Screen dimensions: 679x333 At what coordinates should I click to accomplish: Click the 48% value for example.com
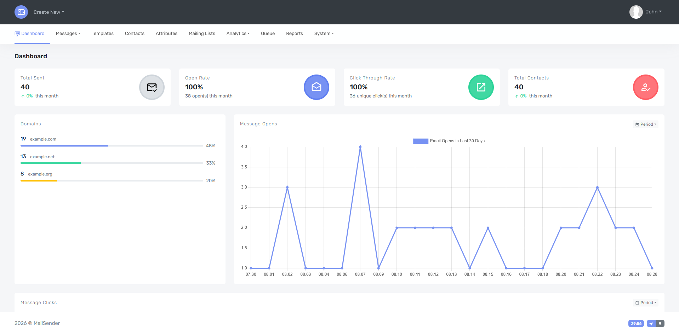pyautogui.click(x=211, y=145)
